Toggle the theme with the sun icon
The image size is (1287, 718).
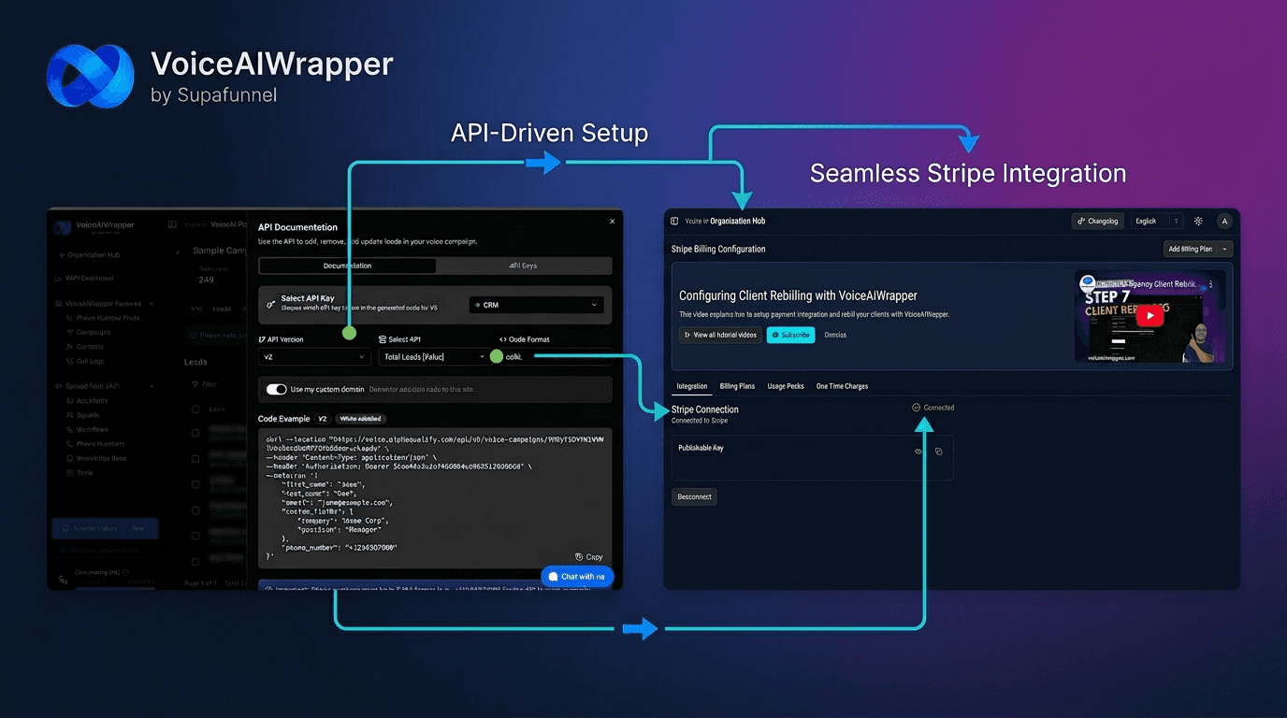1198,221
